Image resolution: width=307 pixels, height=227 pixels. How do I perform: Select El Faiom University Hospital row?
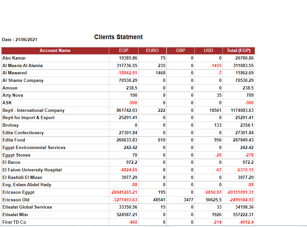[x=128, y=170]
